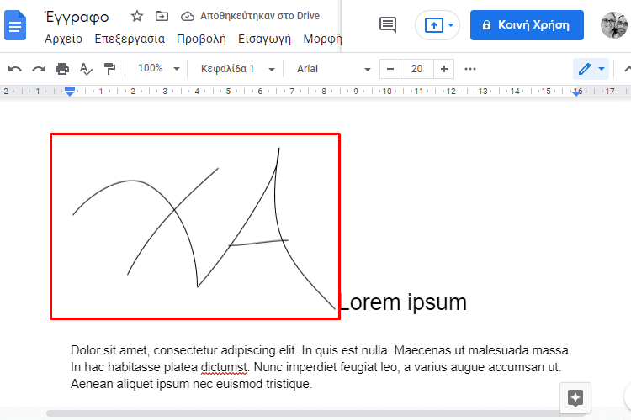631x420 pixels.
Task: Click the editing mode pencil icon
Action: click(x=585, y=69)
